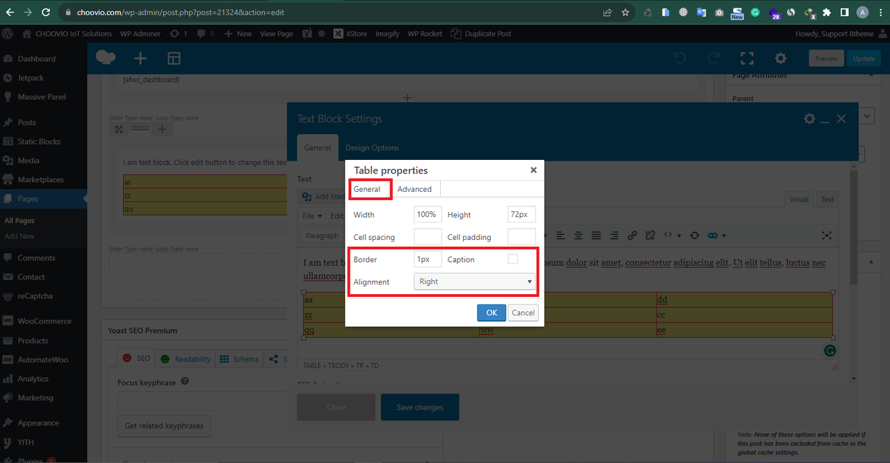Click into the Width field
Screen dimensions: 890x463
point(428,215)
